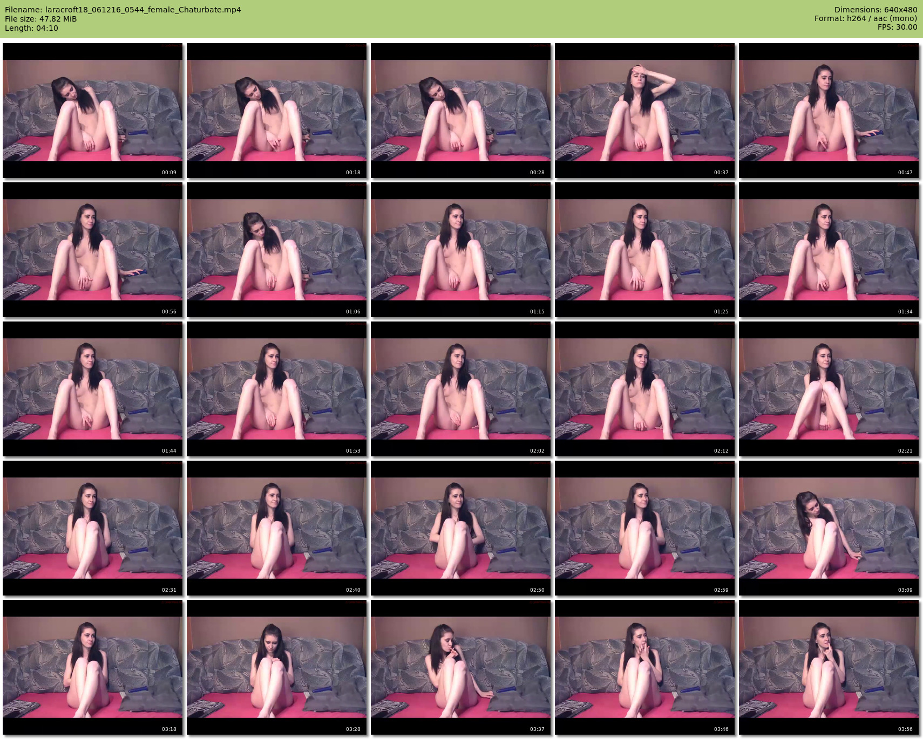Click the thumbnail timestamped 00:09

(x=92, y=111)
